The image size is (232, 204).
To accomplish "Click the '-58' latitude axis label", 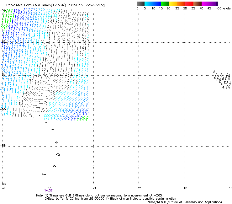I will [x=3, y=146].
